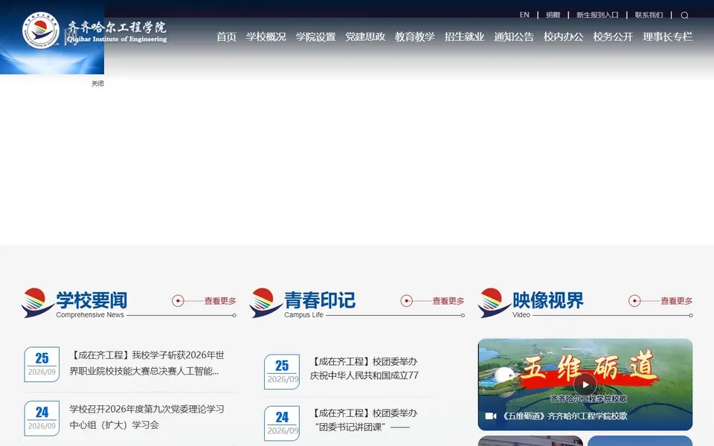Open news 学校召开2026年度第九次党委理论学习
The image size is (714, 446).
click(x=147, y=417)
